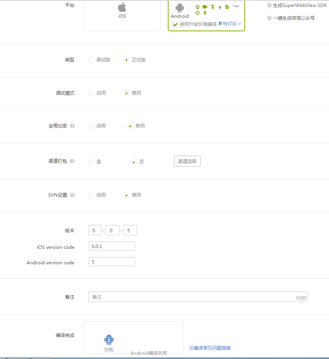Image resolution: width=329 pixels, height=359 pixels.
Task: Select the 测试版 type radio button
Action: pos(91,60)
